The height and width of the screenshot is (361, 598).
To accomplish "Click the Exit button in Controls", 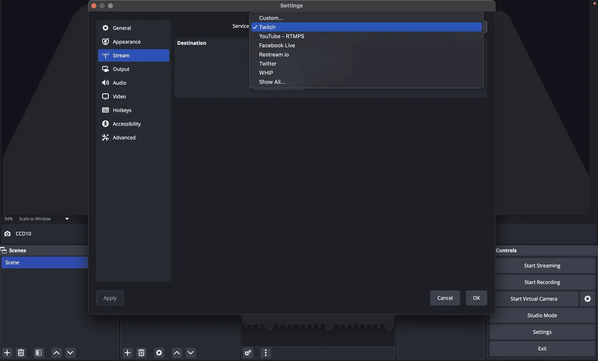I will click(x=542, y=348).
